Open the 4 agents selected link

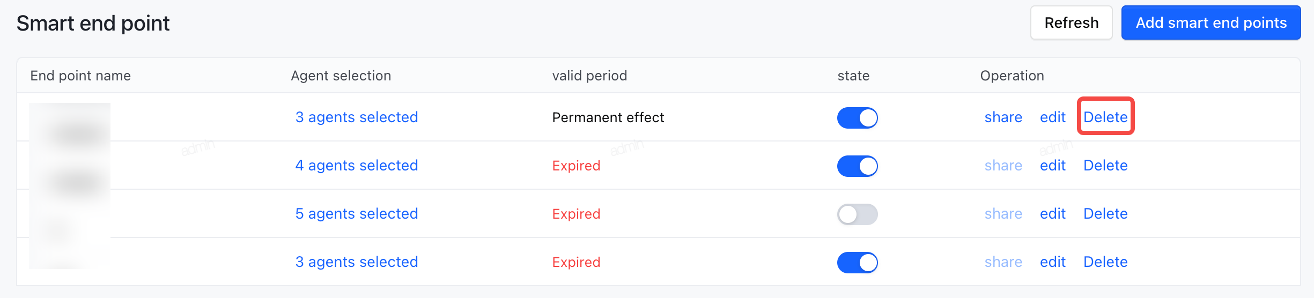(x=357, y=165)
